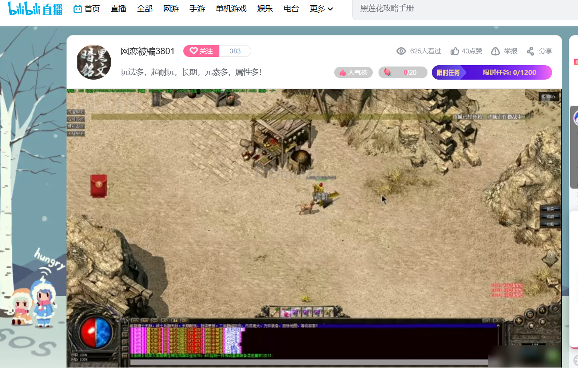The image size is (578, 368).
Task: Click the bilibili live logo
Action: (x=35, y=9)
